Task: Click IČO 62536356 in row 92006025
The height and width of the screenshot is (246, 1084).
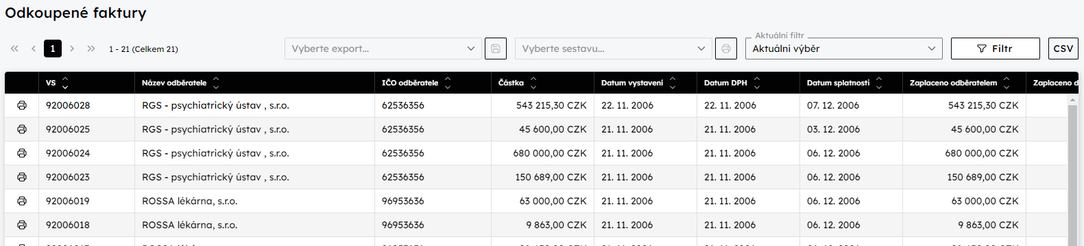Action: point(403,129)
